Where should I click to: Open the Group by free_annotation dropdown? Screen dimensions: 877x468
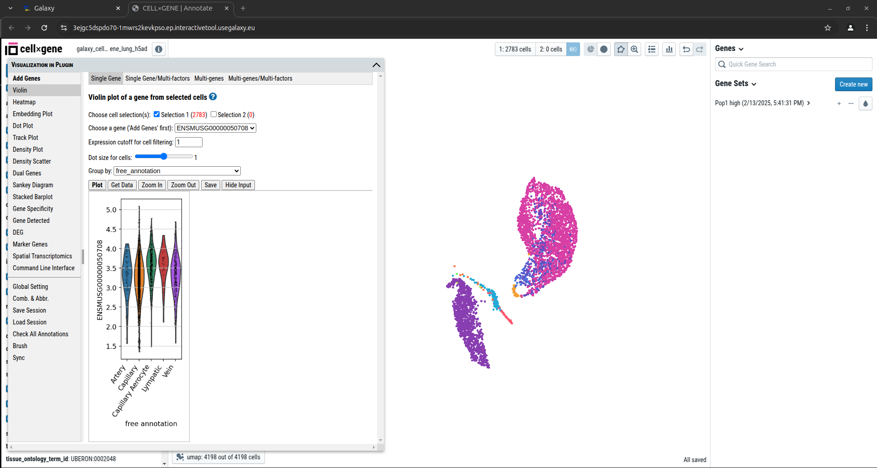click(x=177, y=171)
